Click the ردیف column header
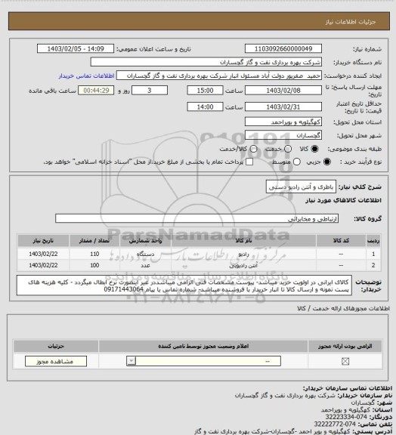The height and width of the screenshot is (435, 396). [373, 240]
